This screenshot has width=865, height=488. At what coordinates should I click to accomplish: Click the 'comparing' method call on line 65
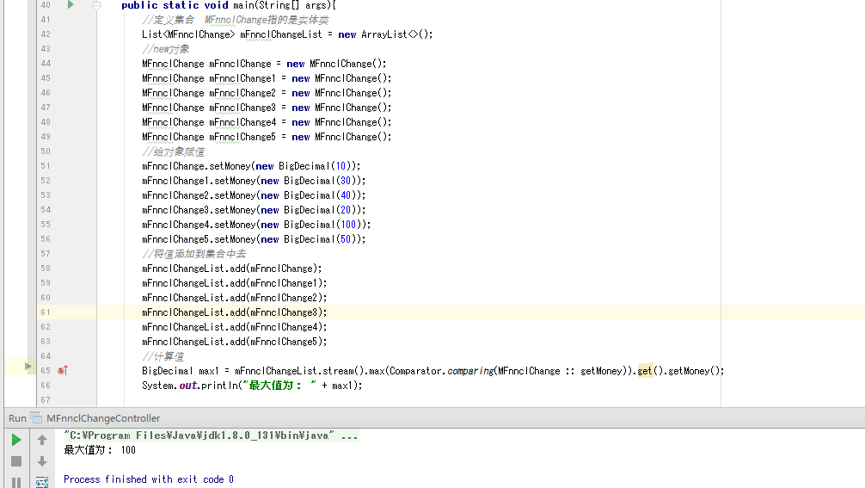point(470,371)
